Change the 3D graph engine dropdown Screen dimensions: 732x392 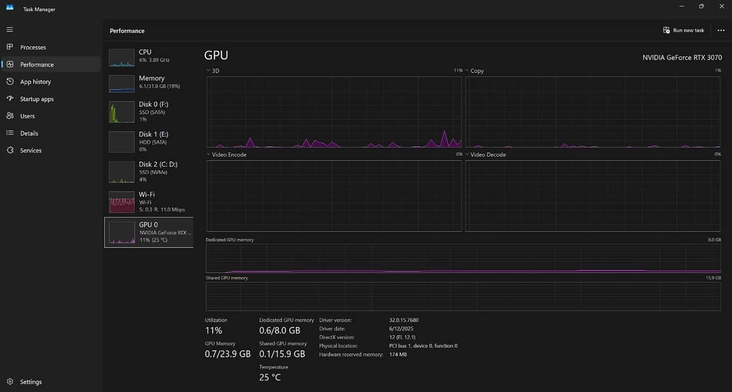point(210,71)
